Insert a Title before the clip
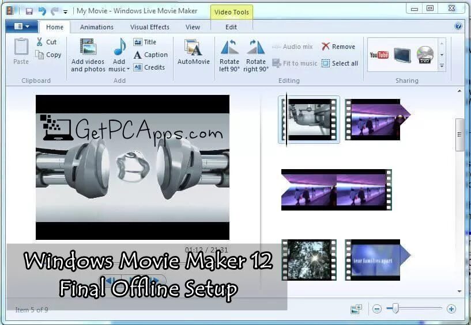Image resolution: width=471 pixels, height=325 pixels. pos(145,42)
